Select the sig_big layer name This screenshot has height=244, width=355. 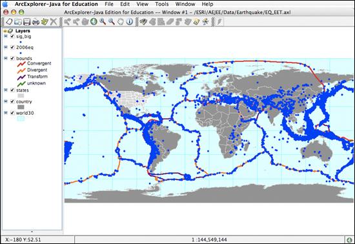23,36
